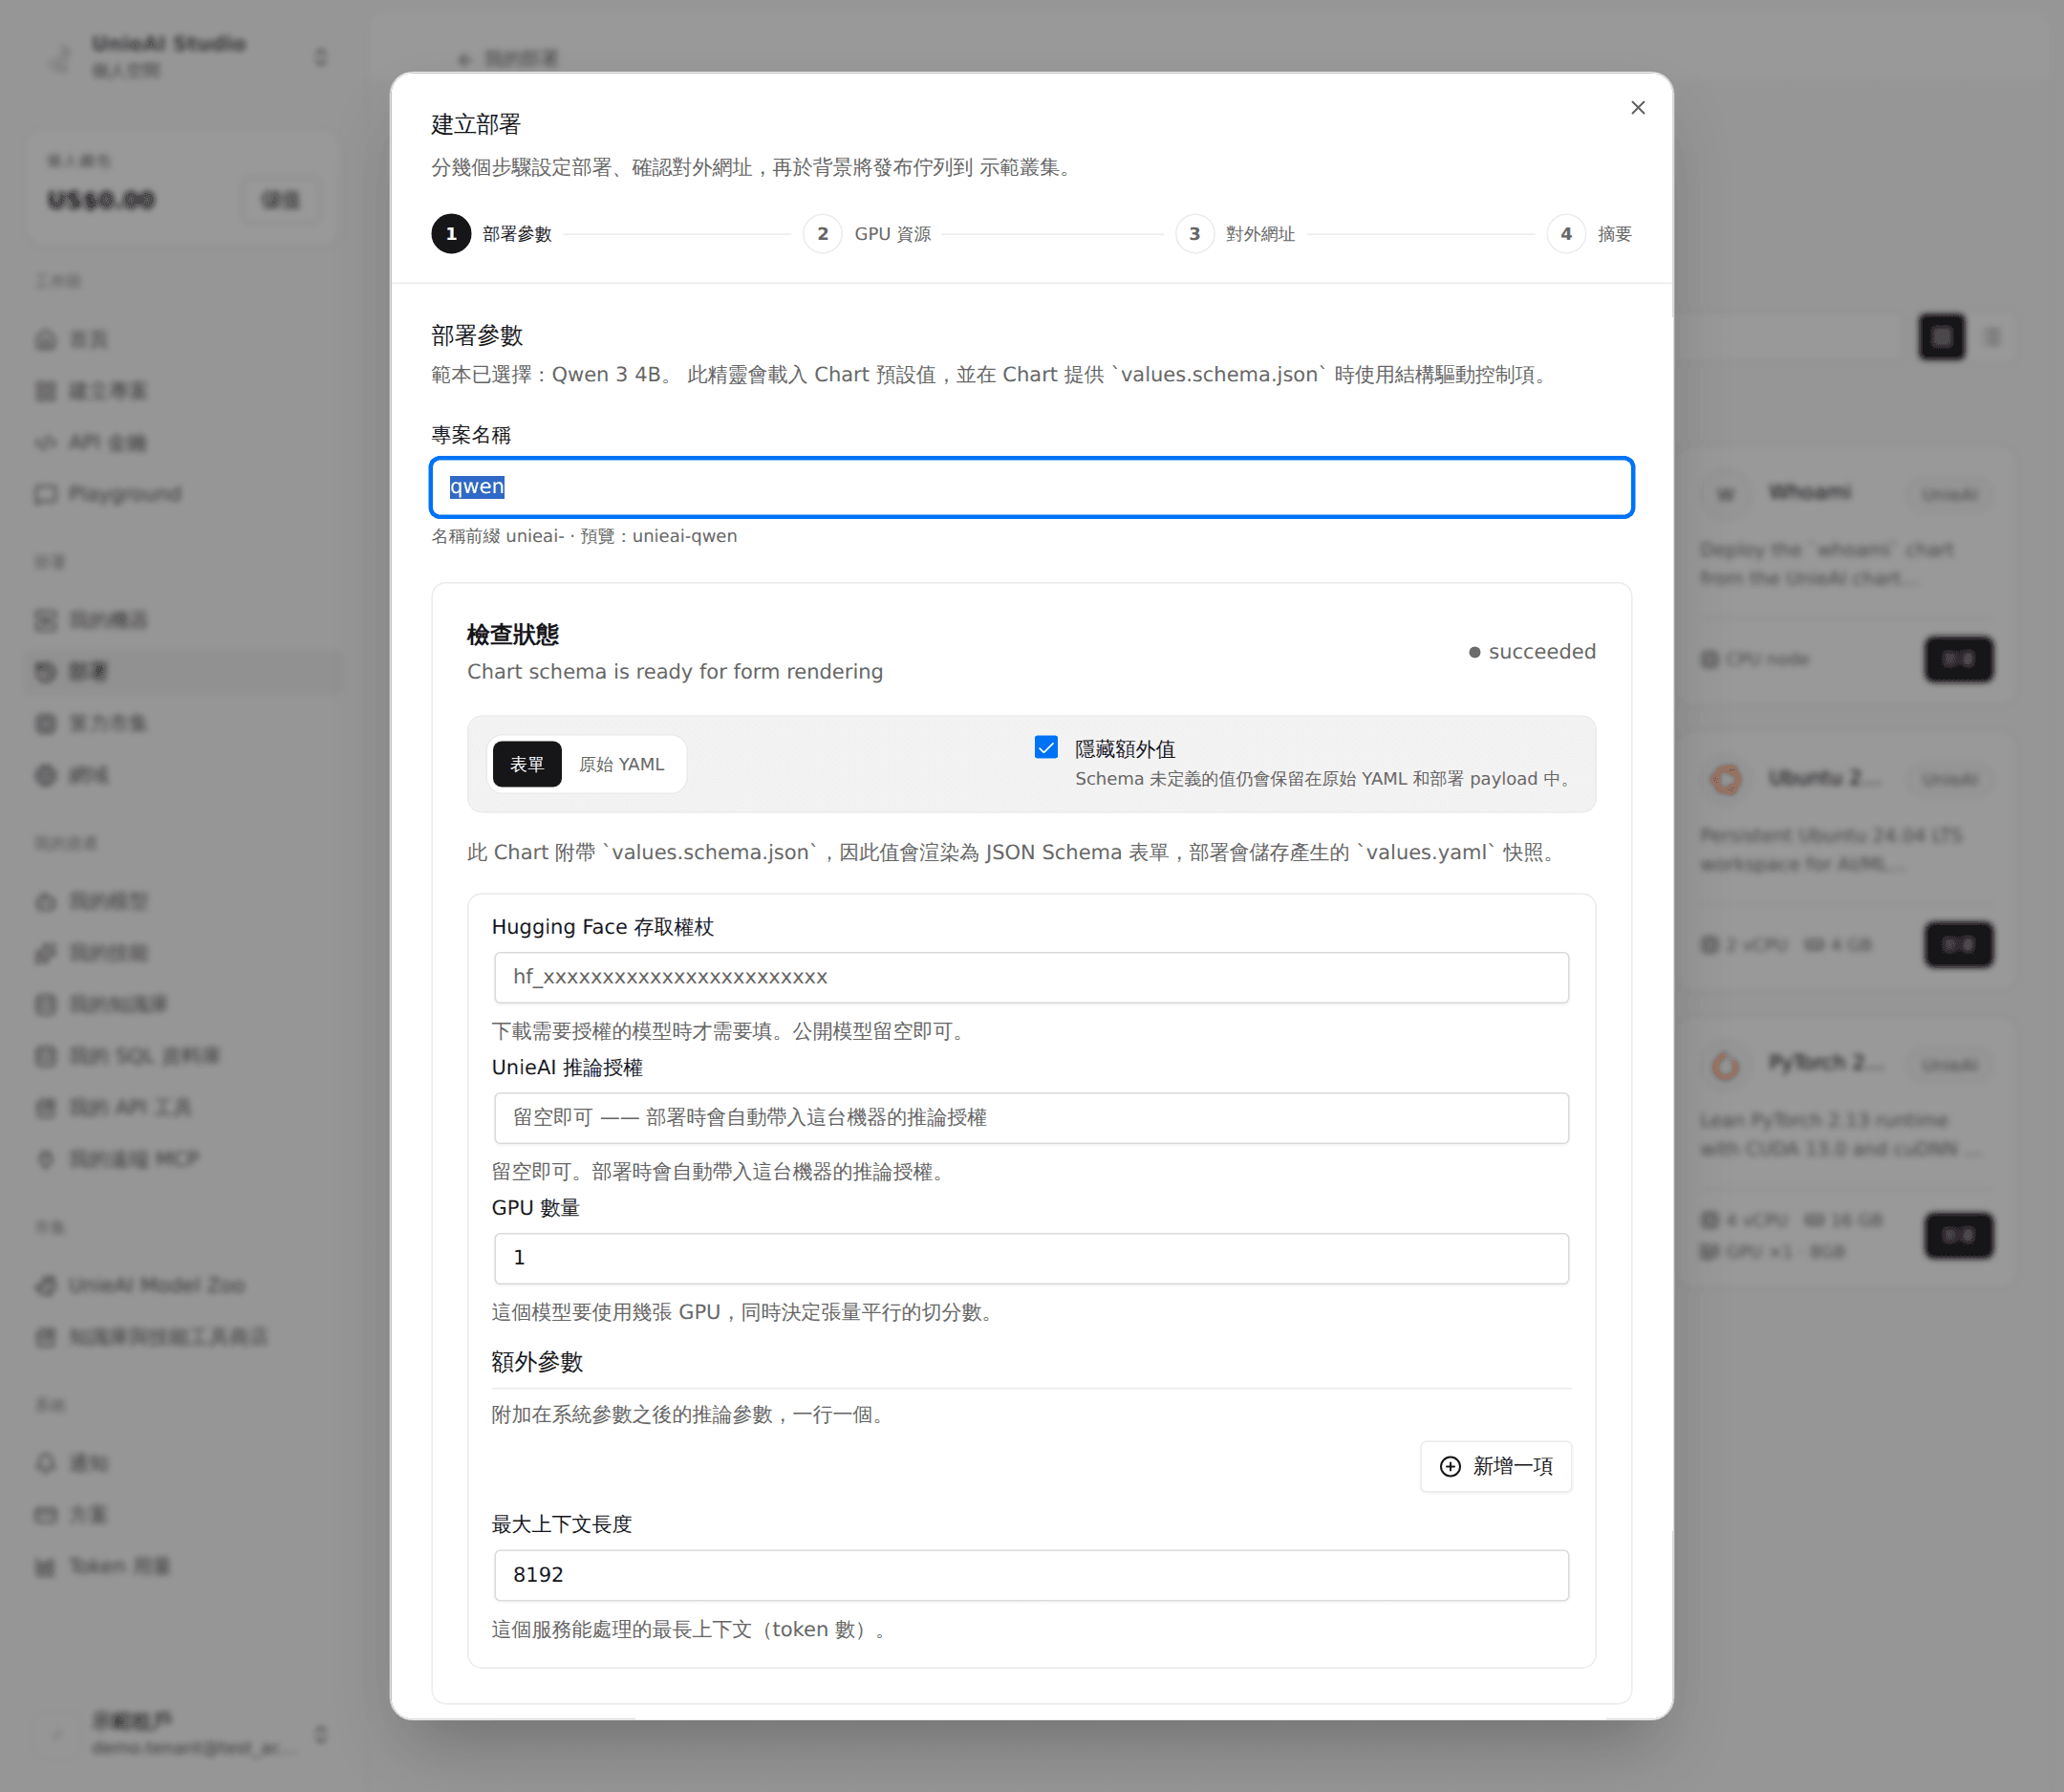
Task: Select the 表單 view tab
Action: coord(527,765)
